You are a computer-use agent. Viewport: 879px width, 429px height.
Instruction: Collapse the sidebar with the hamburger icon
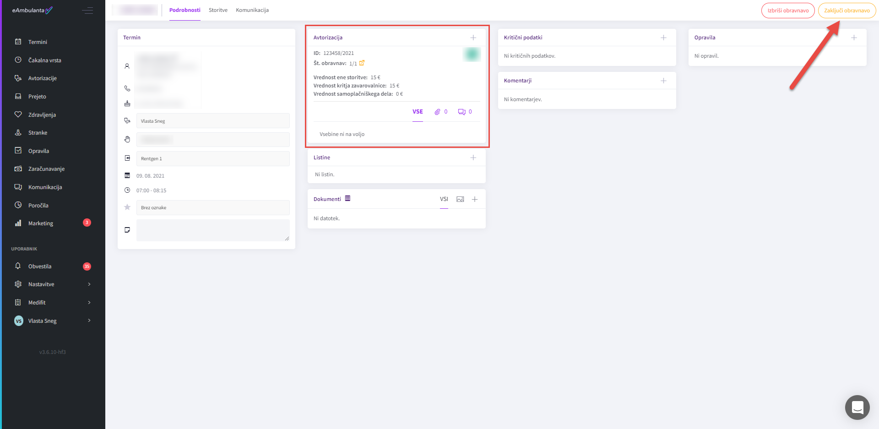87,11
